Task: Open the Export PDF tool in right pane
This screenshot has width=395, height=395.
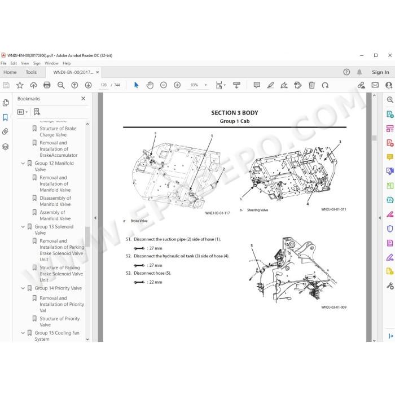Action: (x=390, y=114)
